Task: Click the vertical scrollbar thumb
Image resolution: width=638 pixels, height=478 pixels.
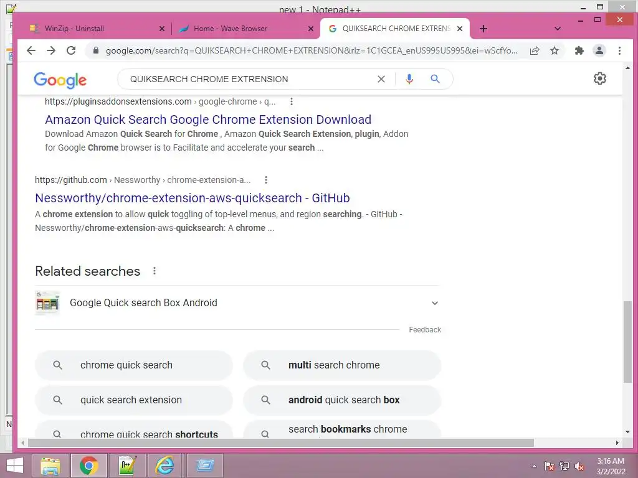Action: (x=627, y=342)
